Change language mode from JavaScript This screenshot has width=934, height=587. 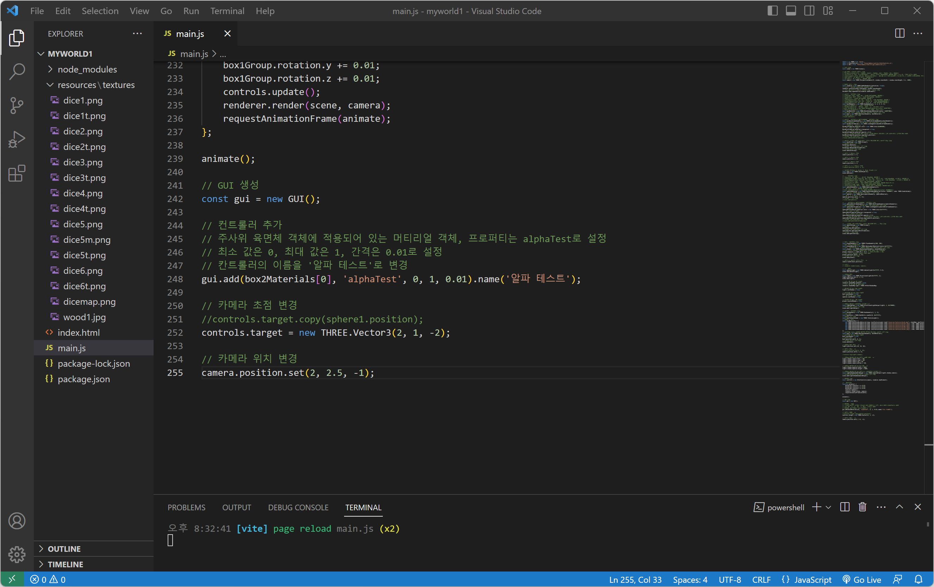pos(812,579)
